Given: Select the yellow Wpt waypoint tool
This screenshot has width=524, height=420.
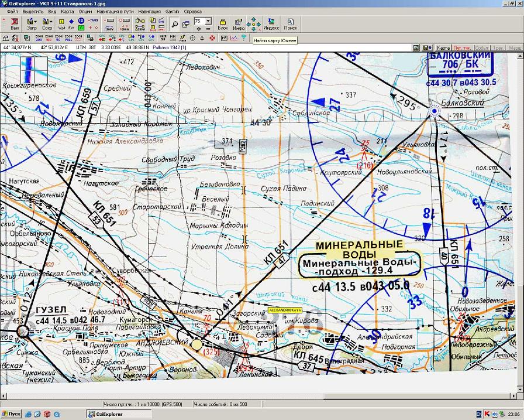Looking at the screenshot, I should [62, 24].
